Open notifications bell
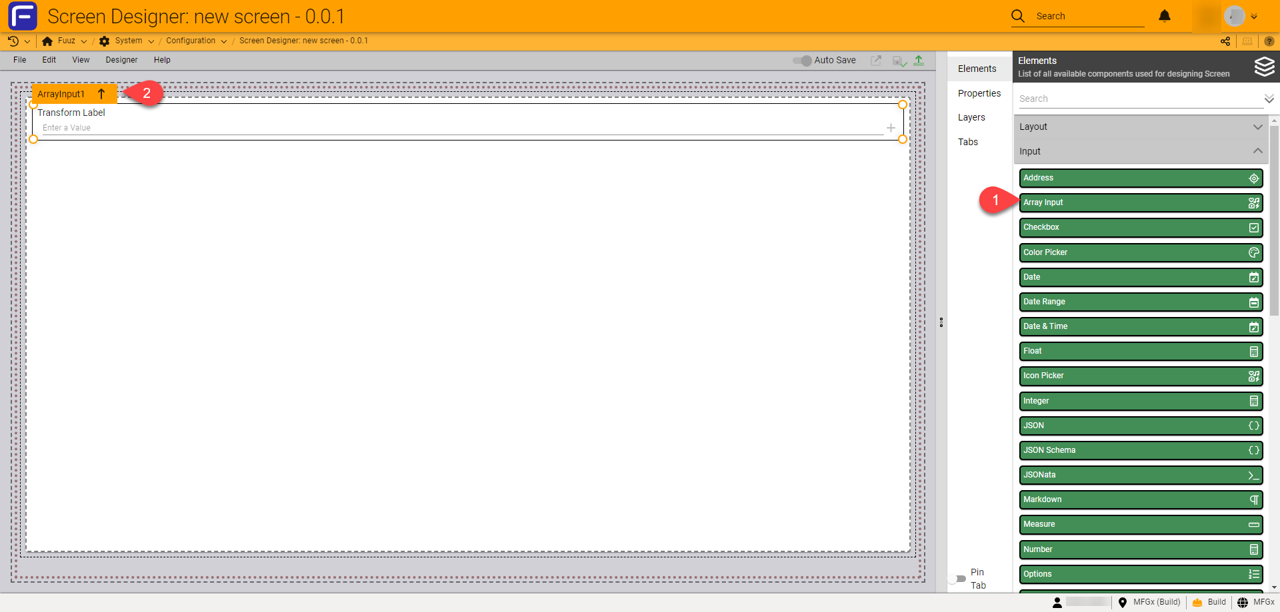 [1165, 16]
